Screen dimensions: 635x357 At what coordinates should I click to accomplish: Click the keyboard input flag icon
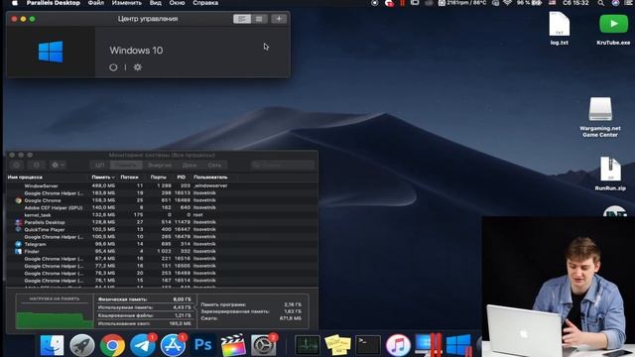coord(552,3)
